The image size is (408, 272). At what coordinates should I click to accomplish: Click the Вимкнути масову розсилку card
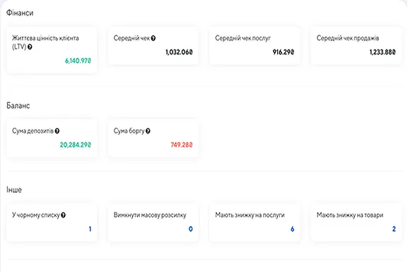click(153, 223)
